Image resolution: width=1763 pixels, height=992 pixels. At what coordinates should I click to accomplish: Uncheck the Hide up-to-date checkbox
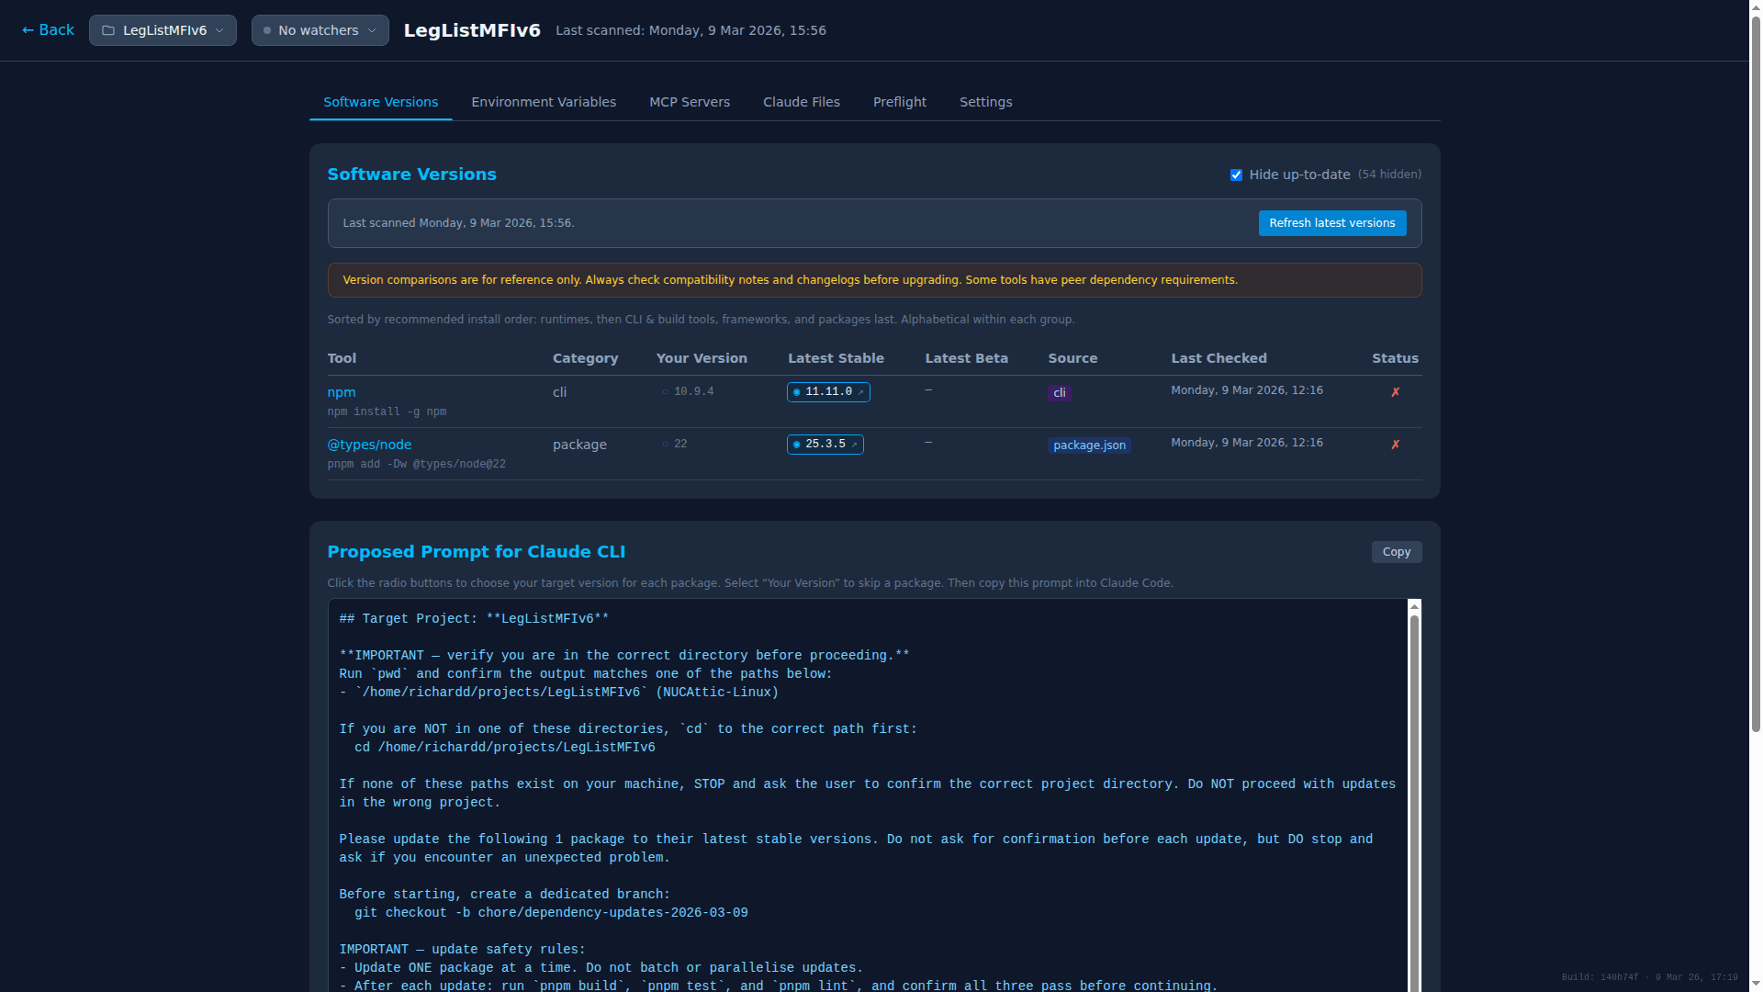[x=1237, y=175]
